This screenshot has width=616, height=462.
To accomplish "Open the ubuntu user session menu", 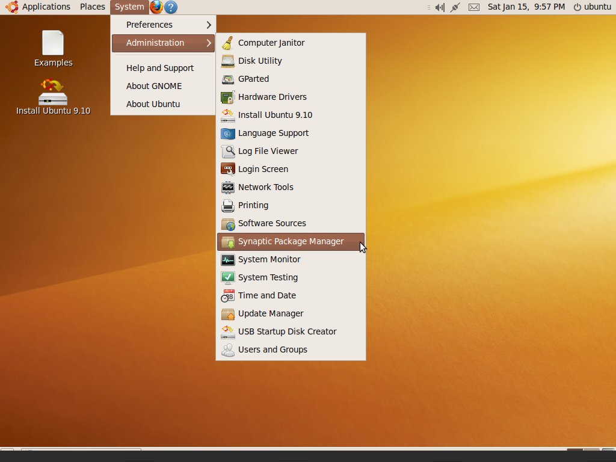I will pos(593,7).
